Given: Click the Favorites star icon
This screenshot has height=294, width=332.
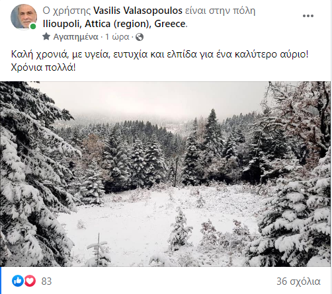Looking at the screenshot, I should (46, 36).
